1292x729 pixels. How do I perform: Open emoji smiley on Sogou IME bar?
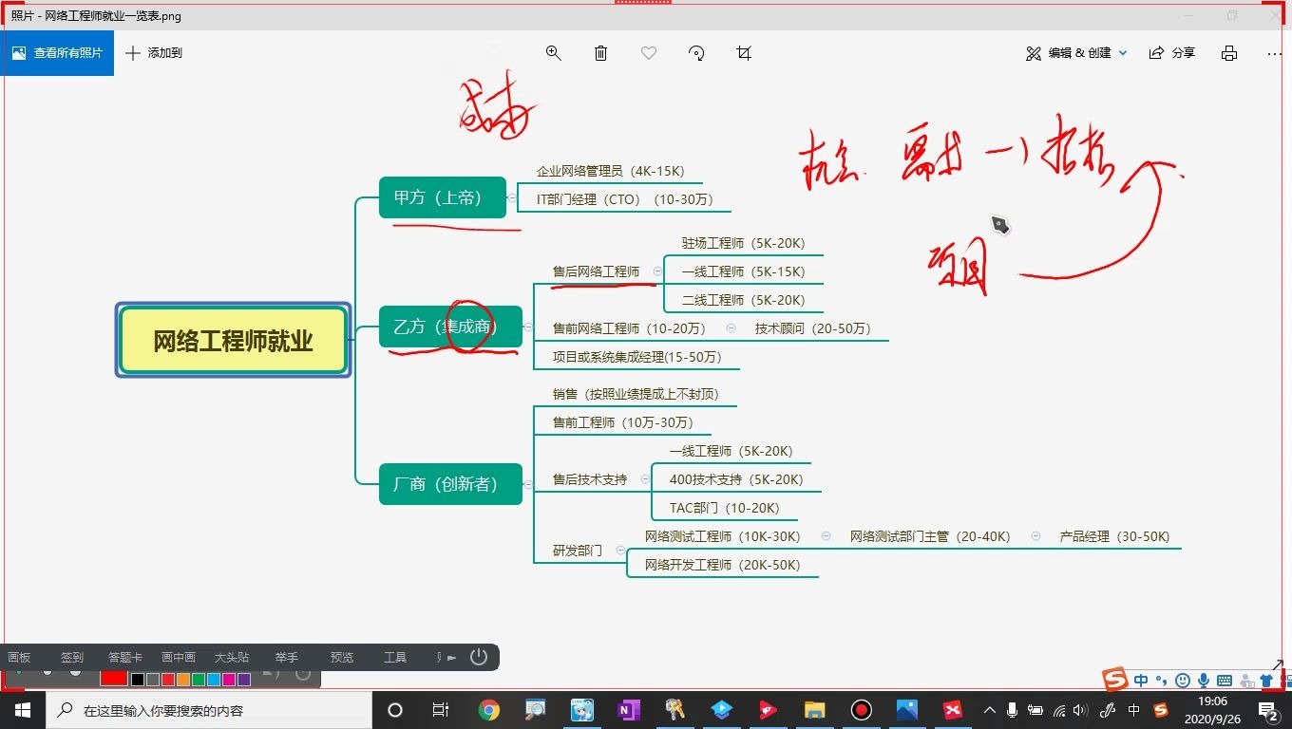click(x=1183, y=680)
